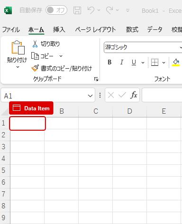Click the Undo arrow icon

coord(91,10)
